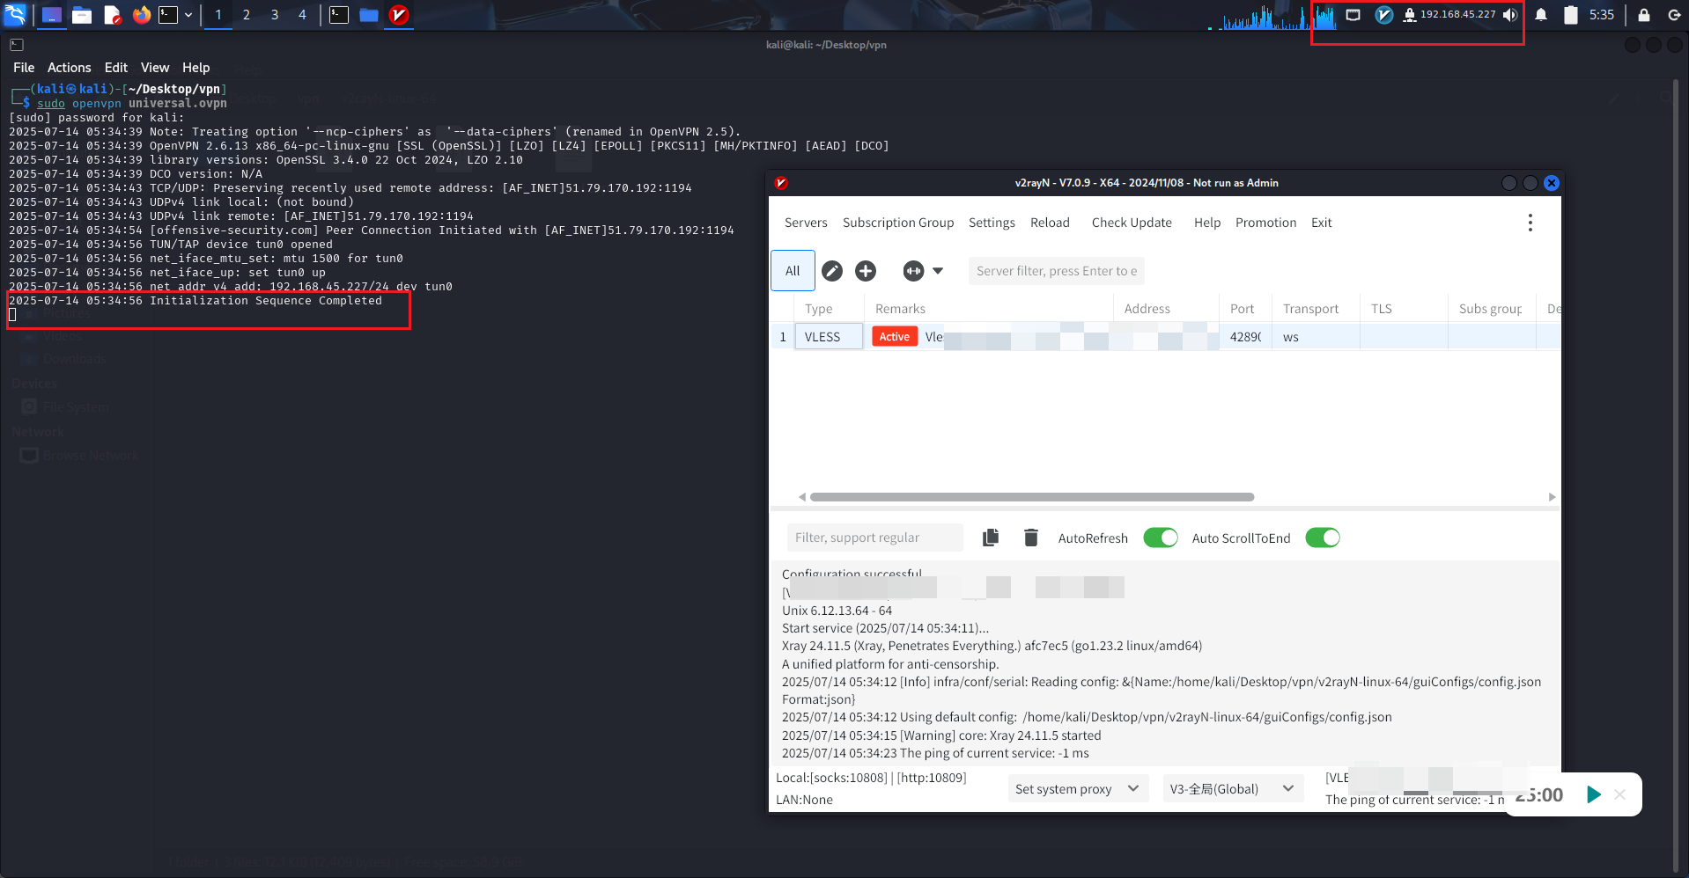The image size is (1689, 878).
Task: Click the right arrow of the server list scrollbar
Action: [x=1552, y=497]
